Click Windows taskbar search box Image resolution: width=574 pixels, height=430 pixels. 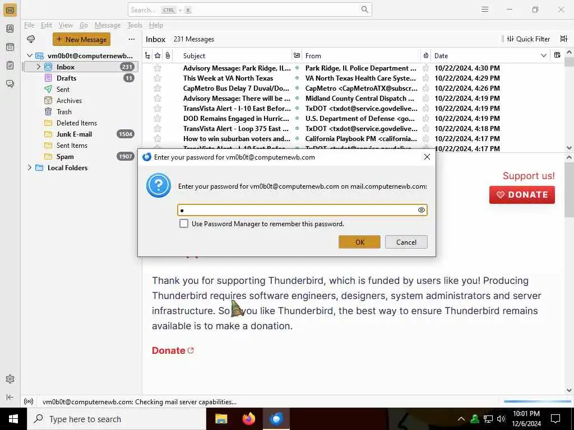point(117,419)
